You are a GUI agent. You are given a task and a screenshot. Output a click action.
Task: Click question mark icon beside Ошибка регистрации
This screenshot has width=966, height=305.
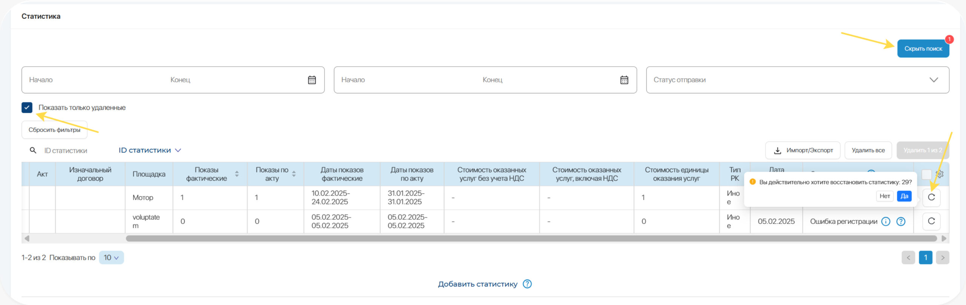coord(901,222)
